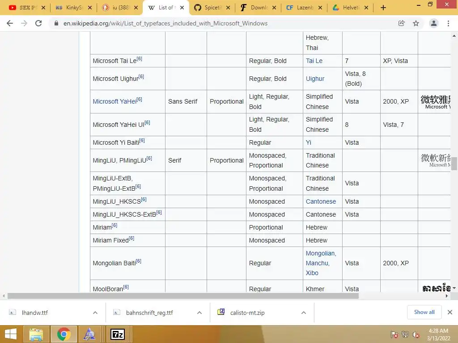Open the Xibo script link
Viewport: 458px width, 343px height.
(x=312, y=273)
